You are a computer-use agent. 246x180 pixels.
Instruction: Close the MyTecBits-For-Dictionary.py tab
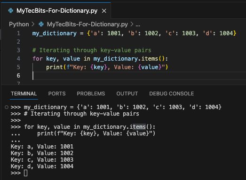point(104,11)
